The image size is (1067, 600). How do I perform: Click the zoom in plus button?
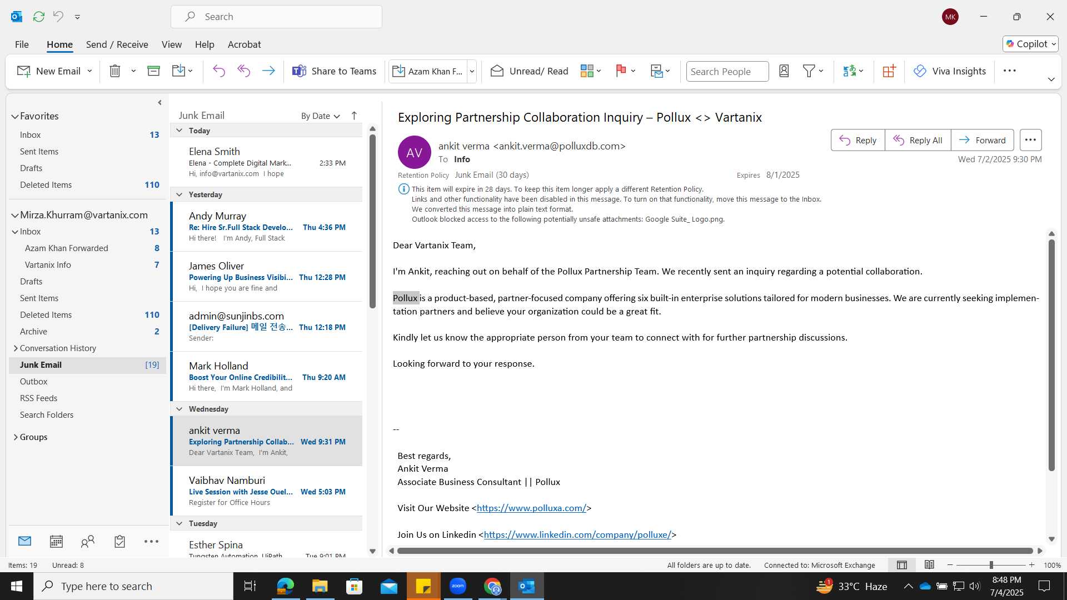click(1032, 565)
